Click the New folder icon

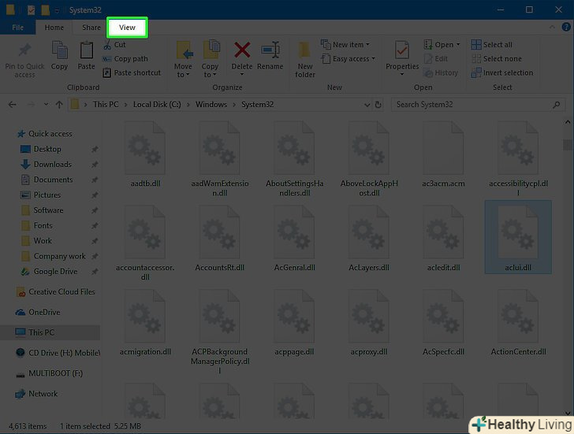pos(304,50)
